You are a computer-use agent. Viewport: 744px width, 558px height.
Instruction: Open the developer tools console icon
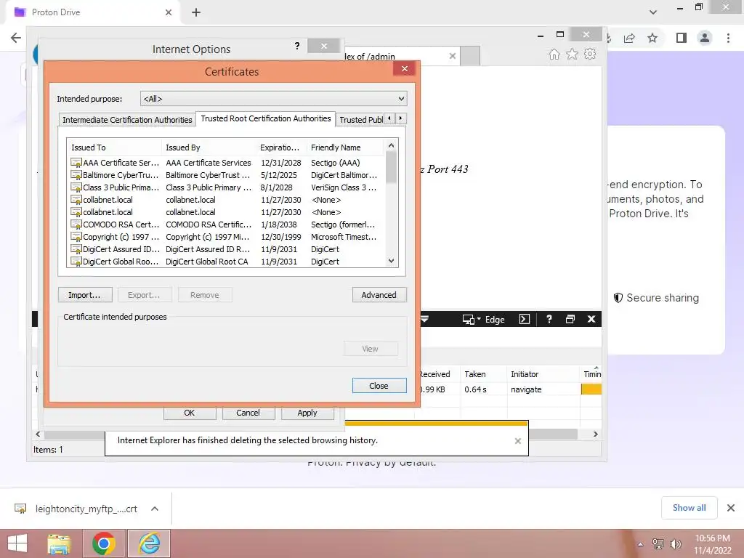tap(525, 320)
